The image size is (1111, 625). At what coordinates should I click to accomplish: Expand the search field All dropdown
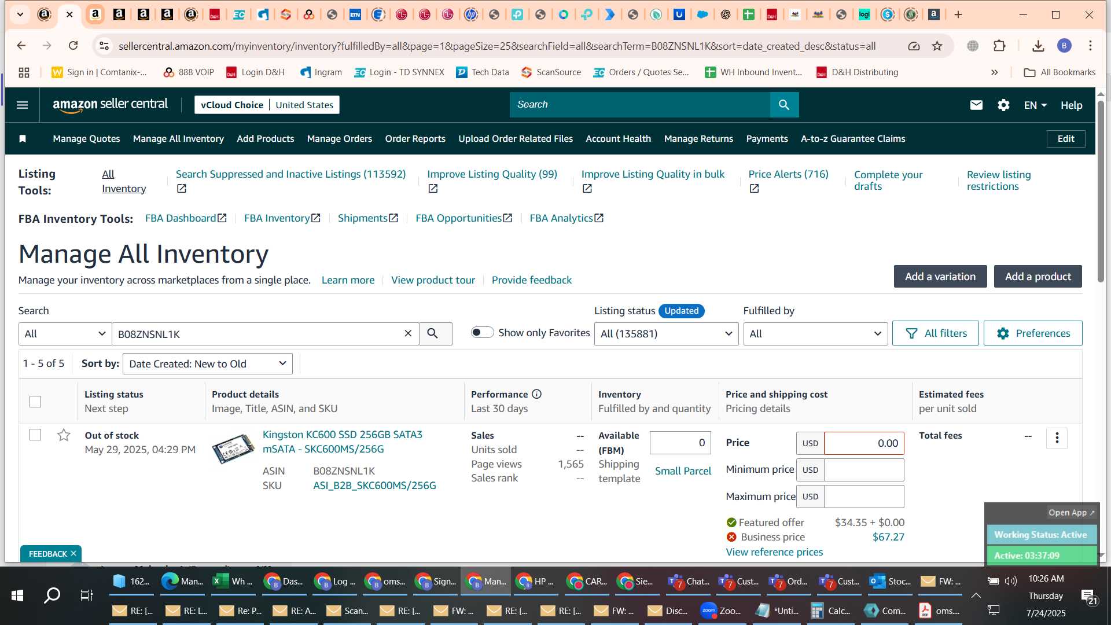[x=65, y=334]
